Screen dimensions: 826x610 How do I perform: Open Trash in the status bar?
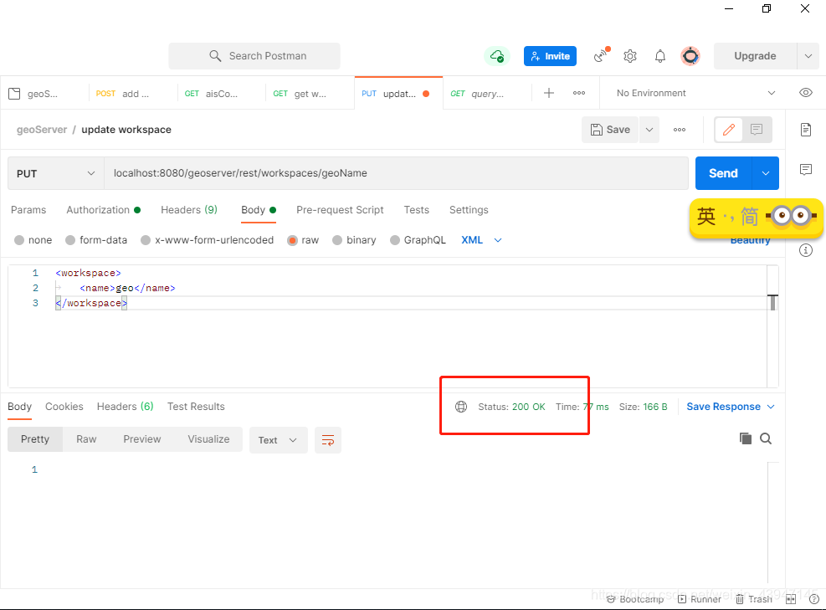pos(754,599)
